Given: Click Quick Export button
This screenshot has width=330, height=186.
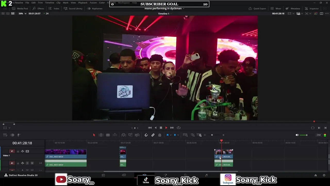Looking at the screenshot, I should pyautogui.click(x=257, y=9).
